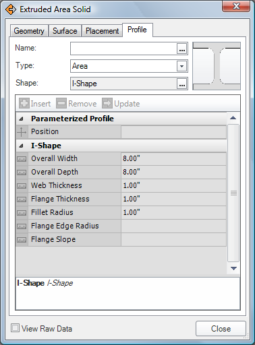Viewport: 255px width, 345px height.
Task: Select the Fillet Radius property label
Action: (52, 212)
